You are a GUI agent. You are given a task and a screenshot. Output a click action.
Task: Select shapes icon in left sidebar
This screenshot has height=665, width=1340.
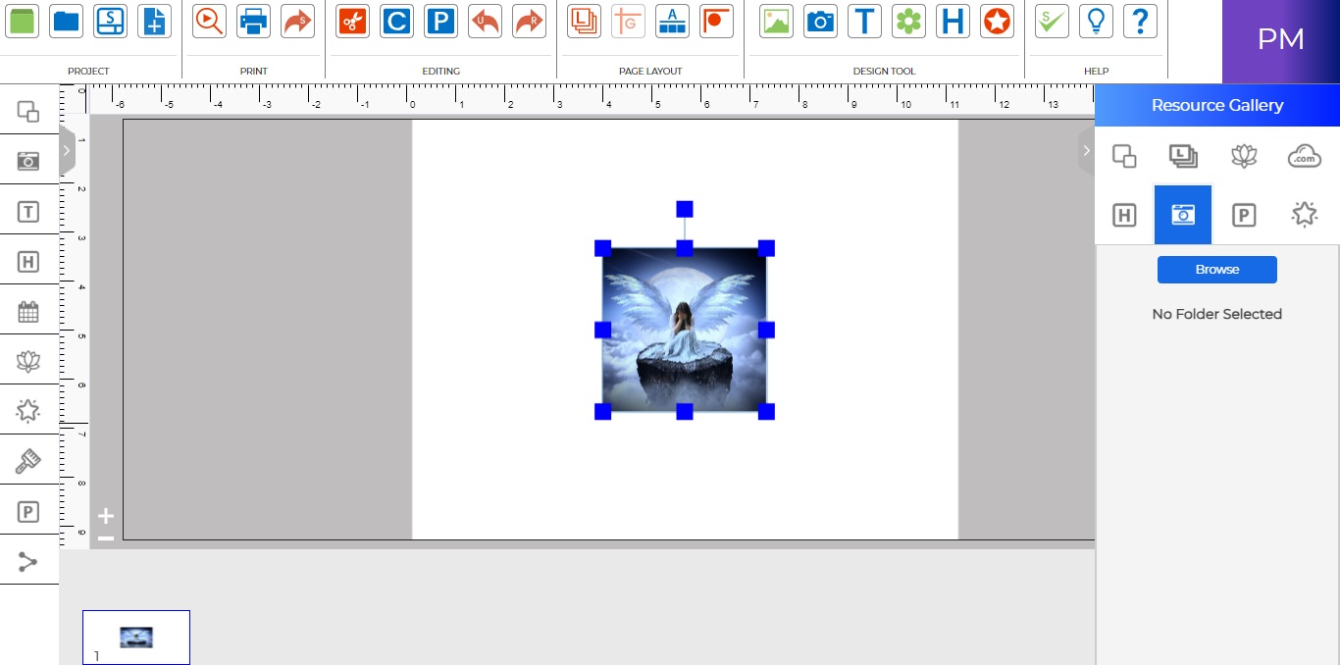pyautogui.click(x=28, y=111)
